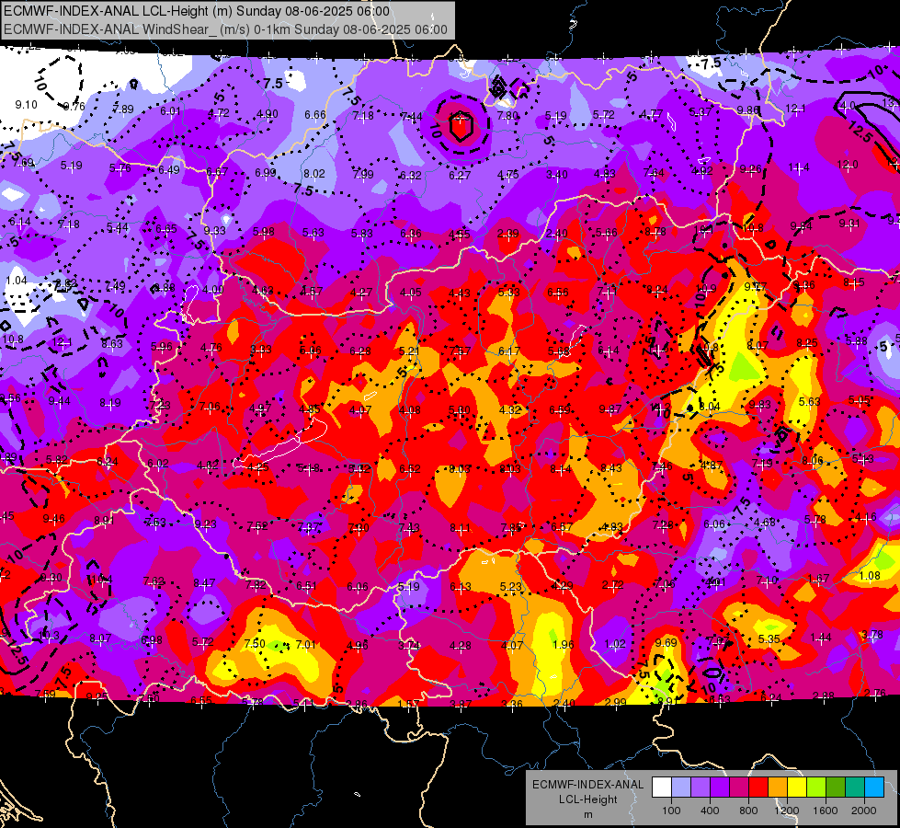900x828 pixels.
Task: Click the wind shear value 6.13
Action: (461, 587)
